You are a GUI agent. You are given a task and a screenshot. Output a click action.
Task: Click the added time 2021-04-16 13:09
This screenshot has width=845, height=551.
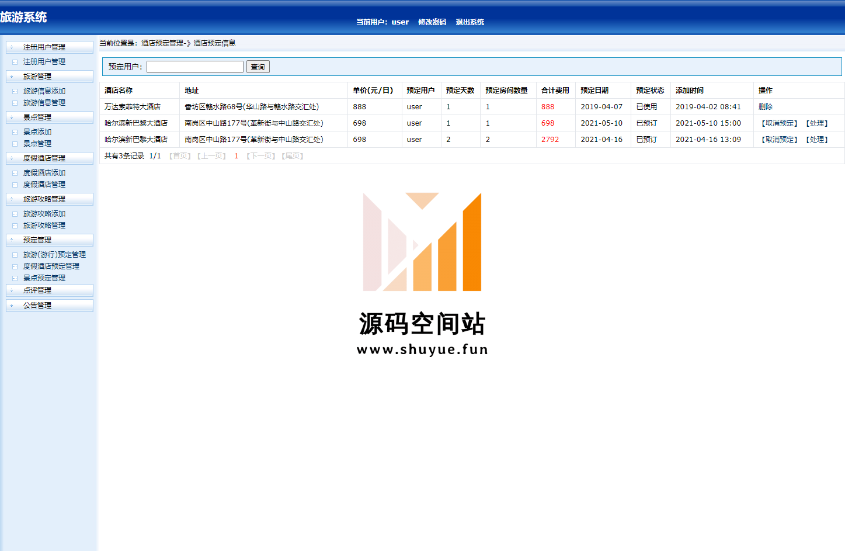click(708, 140)
